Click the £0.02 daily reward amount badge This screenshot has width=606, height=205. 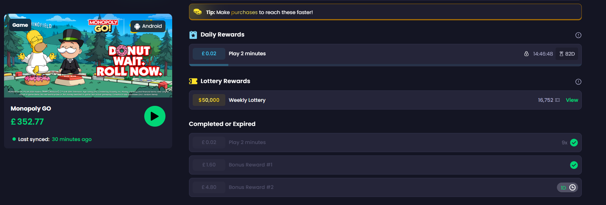pyautogui.click(x=209, y=54)
